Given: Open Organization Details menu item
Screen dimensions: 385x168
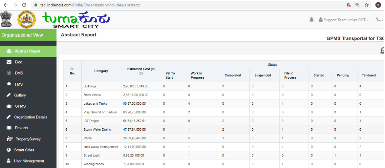Looking at the screenshot, I should [31, 117].
